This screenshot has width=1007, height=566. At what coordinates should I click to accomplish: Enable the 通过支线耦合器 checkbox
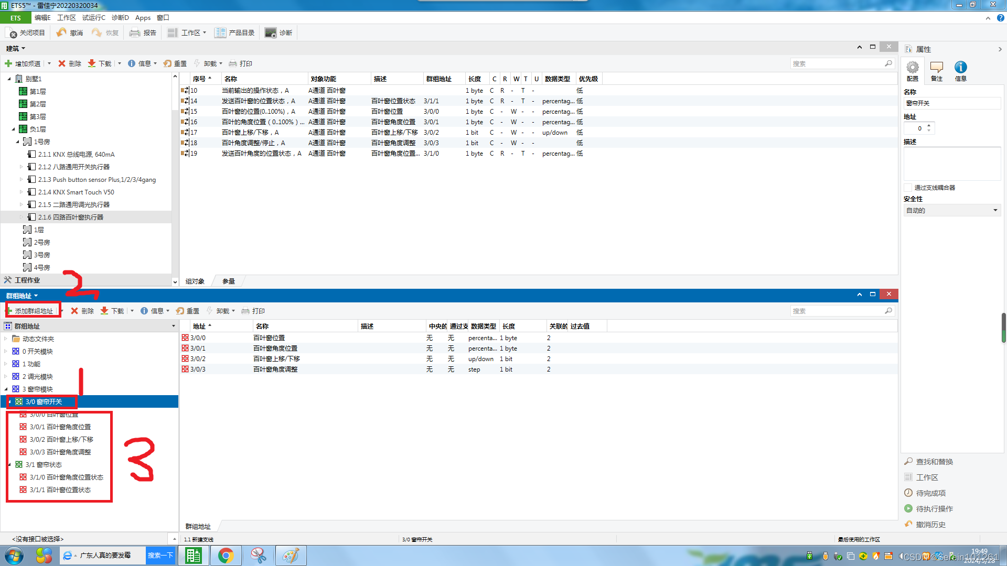908,188
